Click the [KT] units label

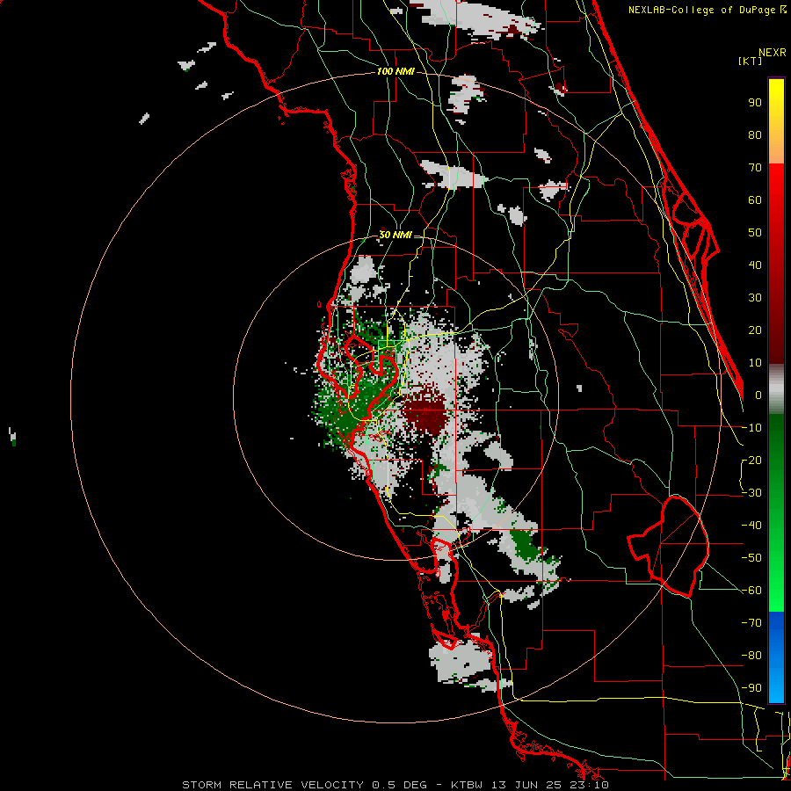(x=751, y=61)
